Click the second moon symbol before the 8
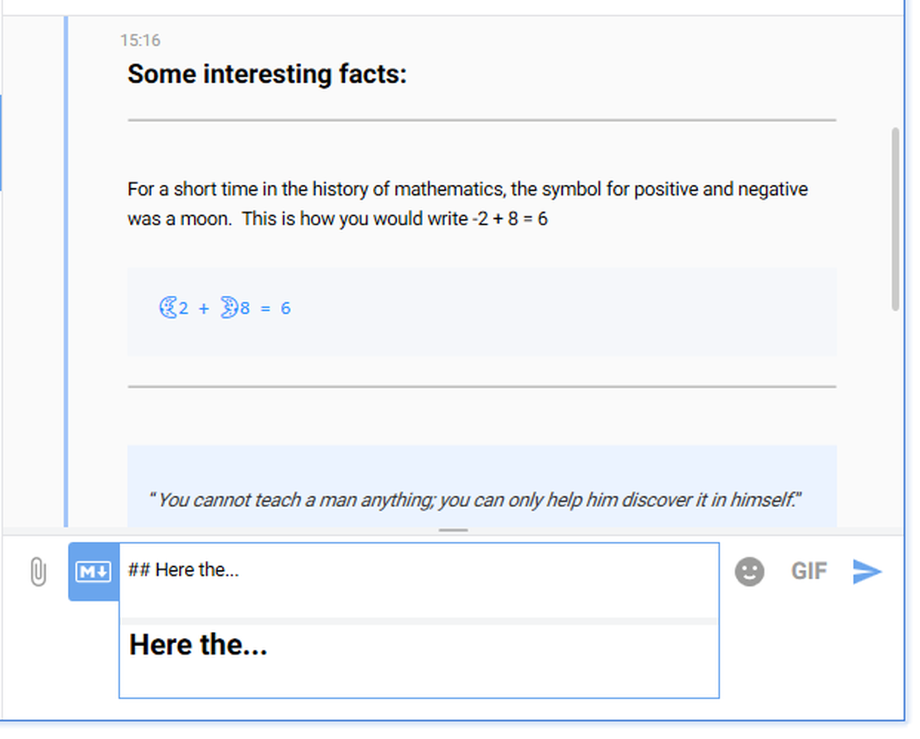Viewport: 920px width, 739px height. point(229,308)
